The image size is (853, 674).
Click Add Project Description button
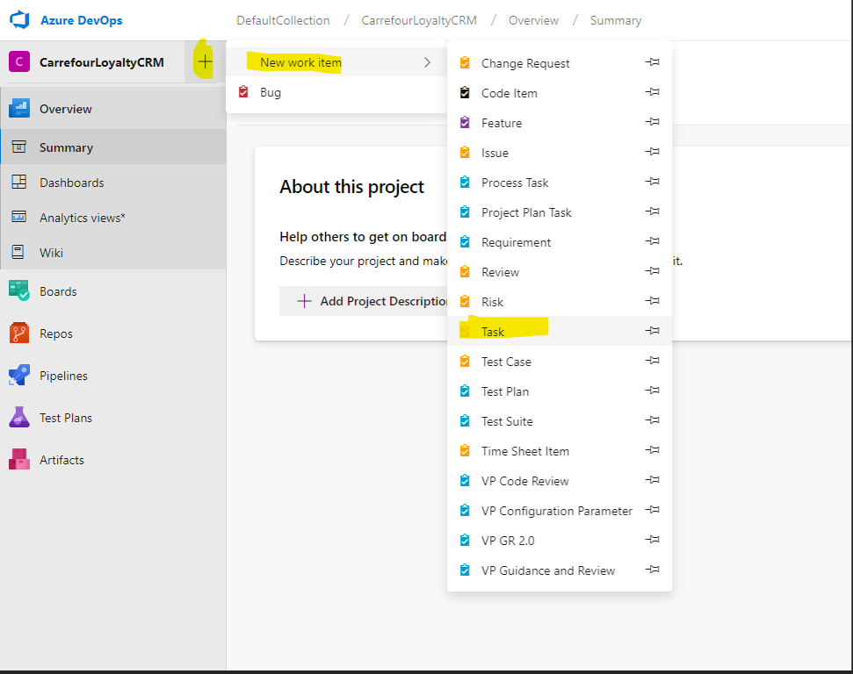tap(364, 301)
